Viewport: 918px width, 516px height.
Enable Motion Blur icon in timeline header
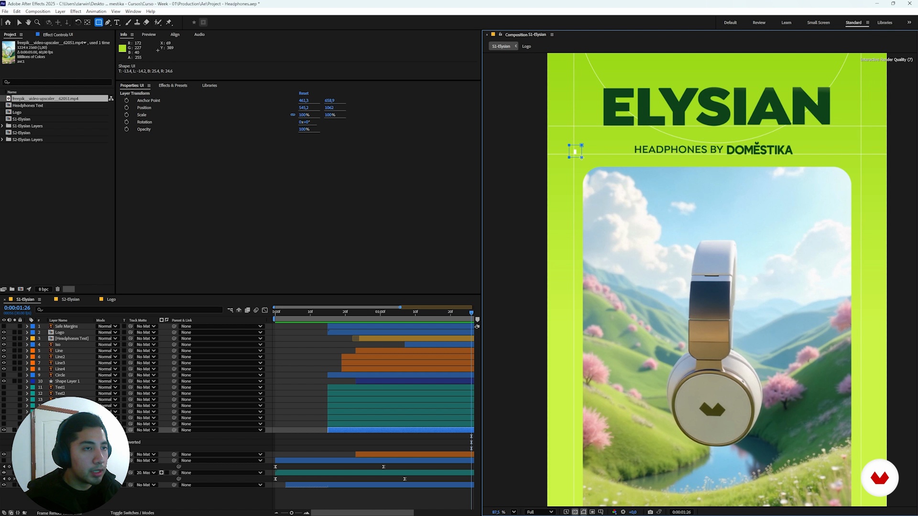(x=256, y=310)
